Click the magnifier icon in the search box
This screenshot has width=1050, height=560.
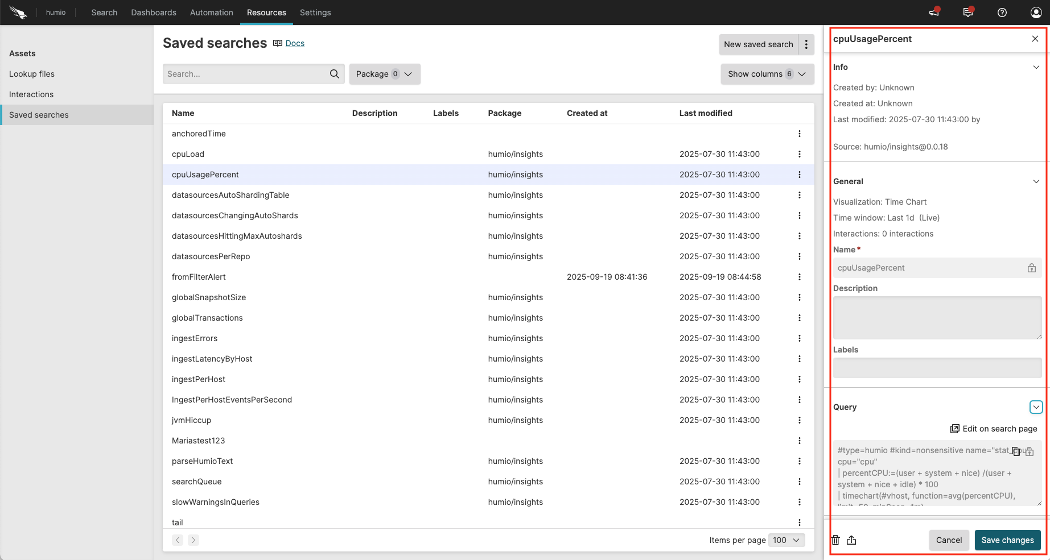pos(335,74)
